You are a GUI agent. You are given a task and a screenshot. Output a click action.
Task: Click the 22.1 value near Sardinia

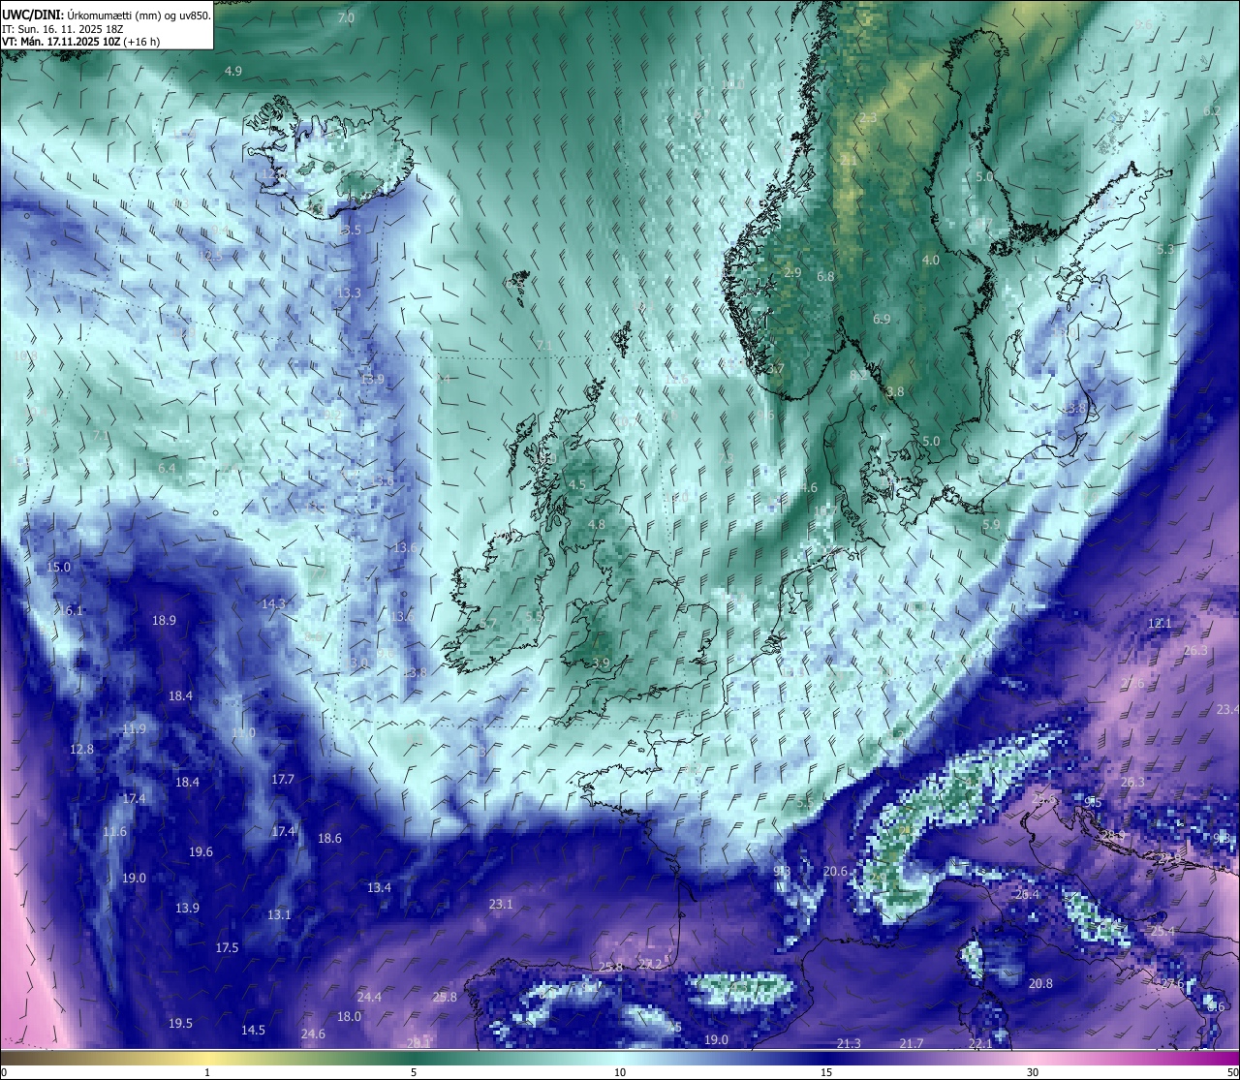980,1043
